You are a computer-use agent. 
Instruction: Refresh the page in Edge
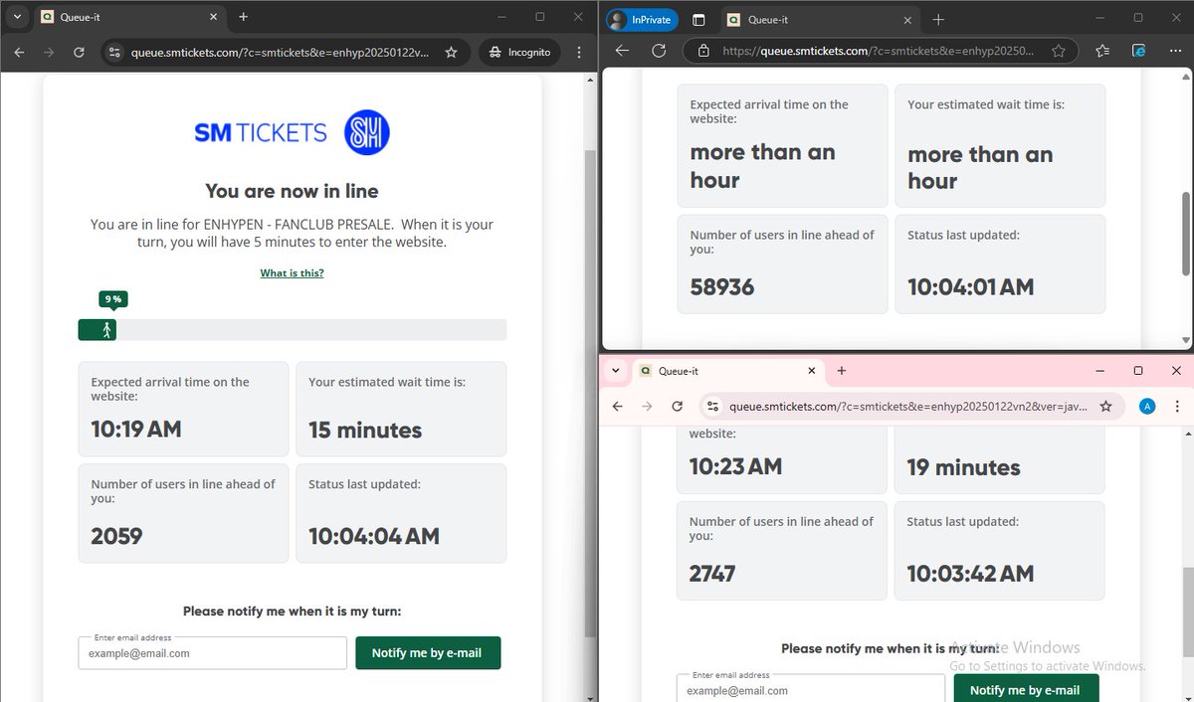[658, 51]
